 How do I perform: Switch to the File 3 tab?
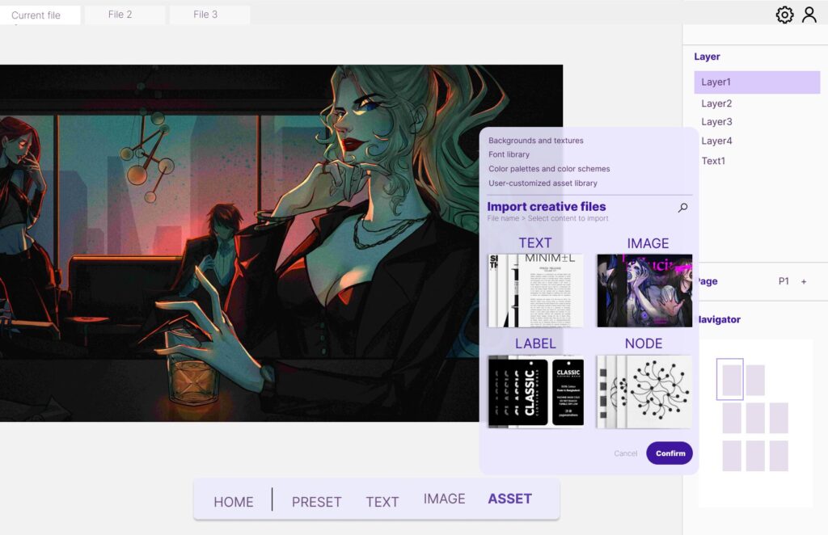coord(205,15)
